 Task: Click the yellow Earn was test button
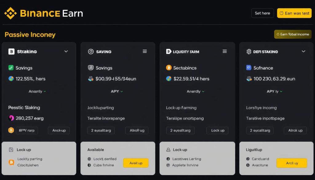(294, 13)
